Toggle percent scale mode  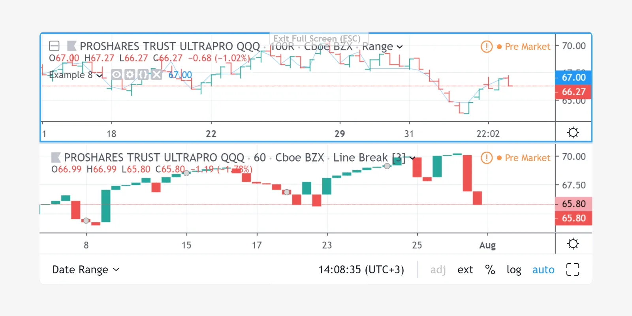(x=490, y=269)
